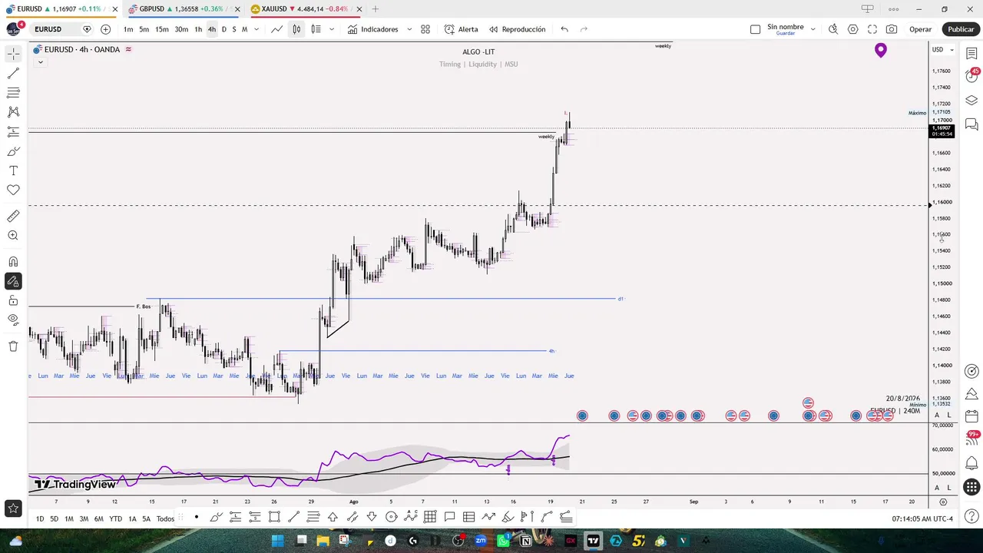The width and height of the screenshot is (983, 553).
Task: Toggle magnet mode in left sidebar
Action: pyautogui.click(x=13, y=262)
